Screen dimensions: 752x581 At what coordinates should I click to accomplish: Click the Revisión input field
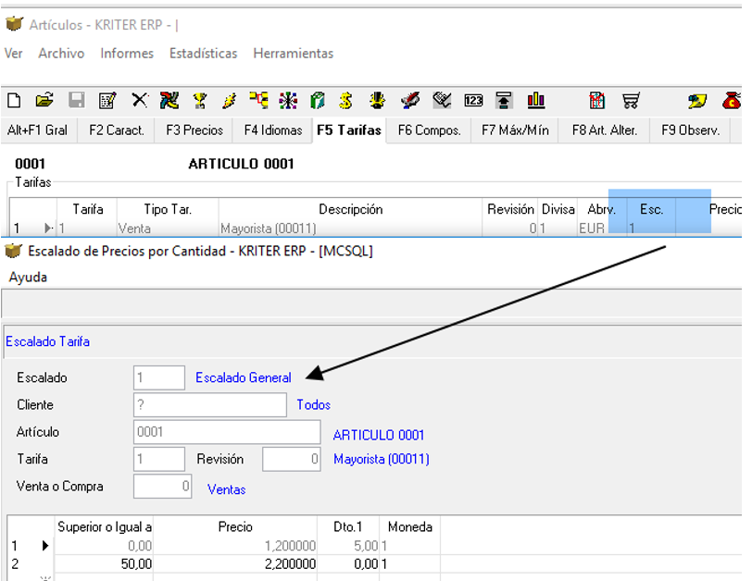click(x=292, y=459)
